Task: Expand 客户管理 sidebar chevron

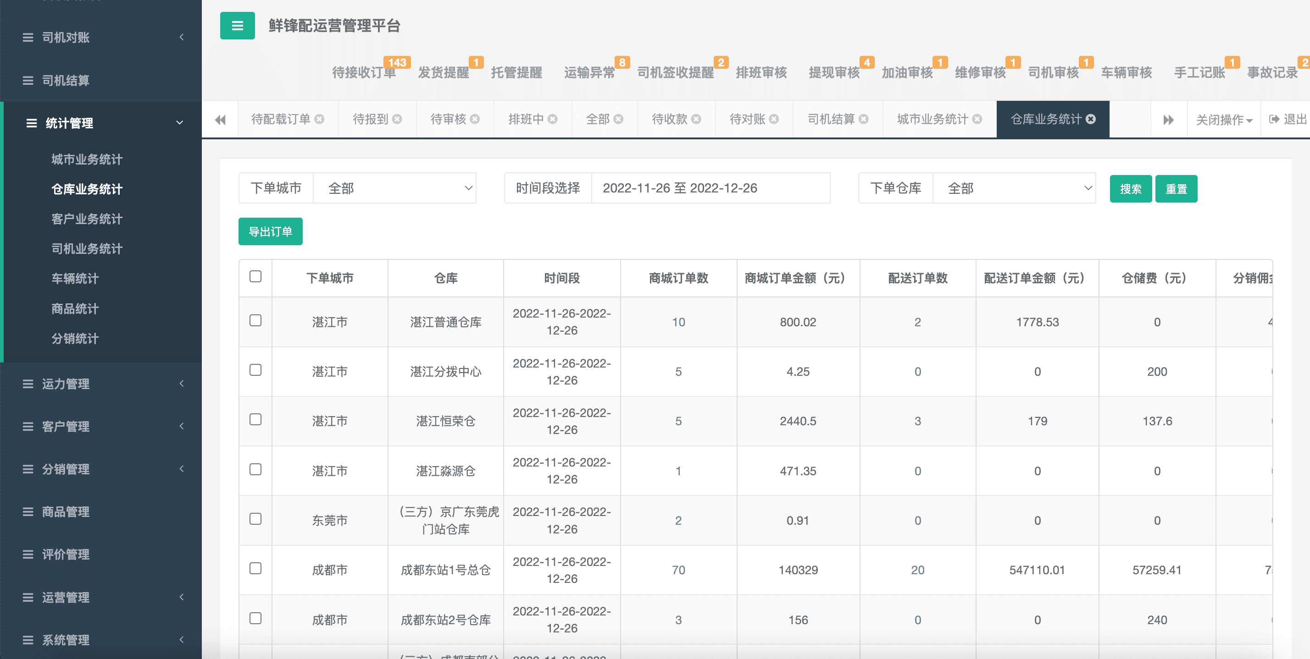Action: point(182,426)
